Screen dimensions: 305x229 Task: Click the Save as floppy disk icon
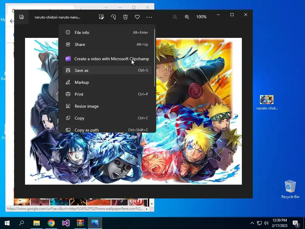(x=68, y=70)
